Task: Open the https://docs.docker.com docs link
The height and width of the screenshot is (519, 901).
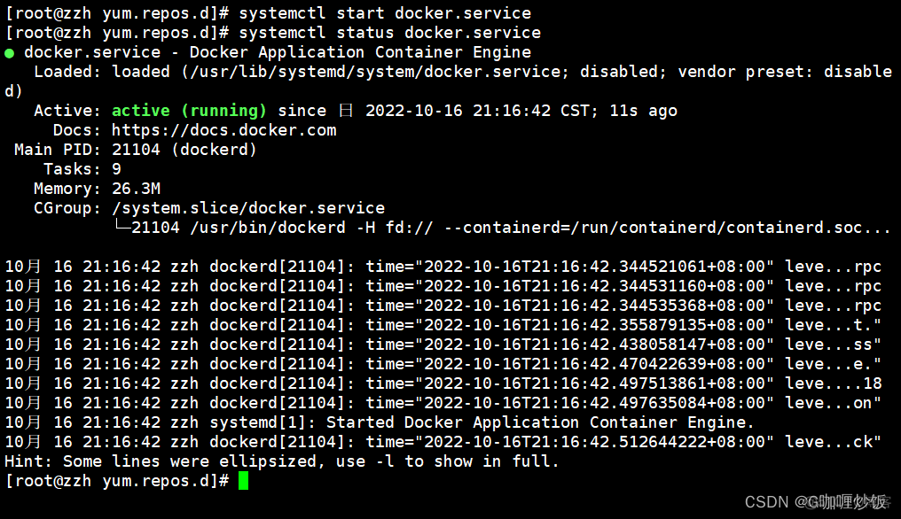Action: [223, 130]
